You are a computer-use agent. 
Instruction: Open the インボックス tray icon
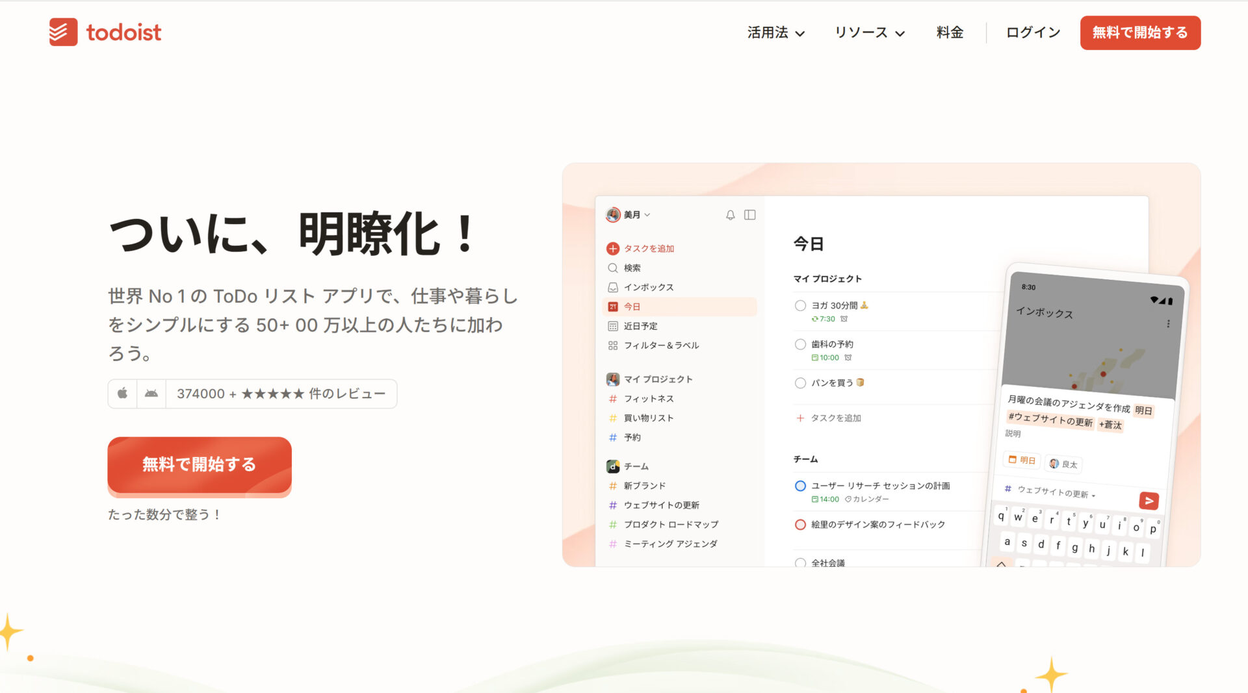coord(612,286)
